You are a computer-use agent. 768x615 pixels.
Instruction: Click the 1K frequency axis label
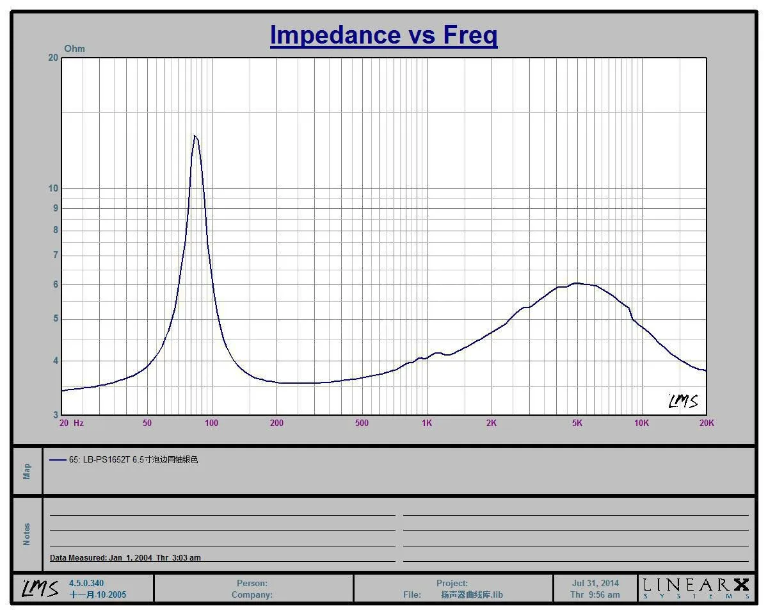(426, 423)
